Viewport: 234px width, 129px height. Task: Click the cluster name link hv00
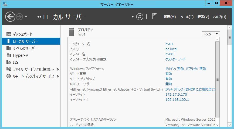169,54
